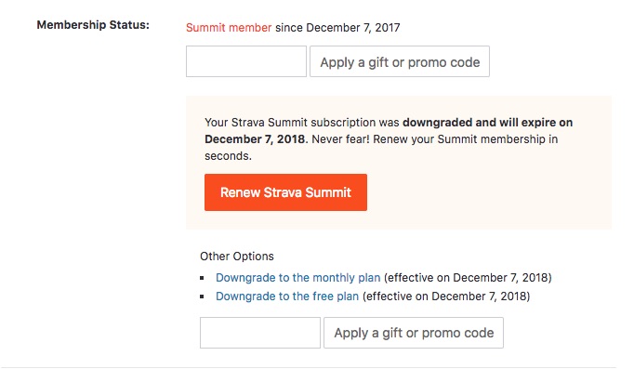Click the bold 'downgraded and will expire on' text
Screen dimensions: 634x369
pos(488,123)
